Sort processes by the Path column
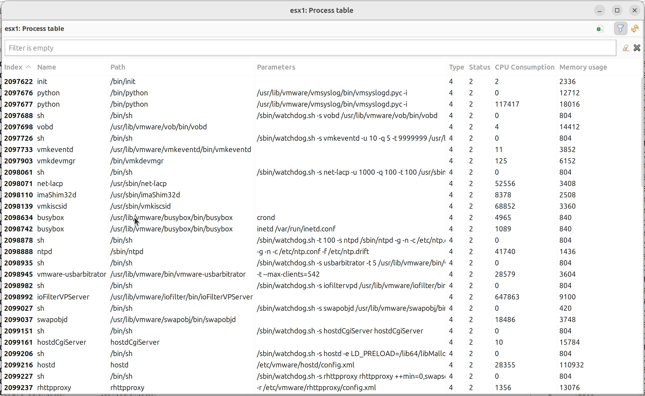645x396 pixels. click(117, 67)
